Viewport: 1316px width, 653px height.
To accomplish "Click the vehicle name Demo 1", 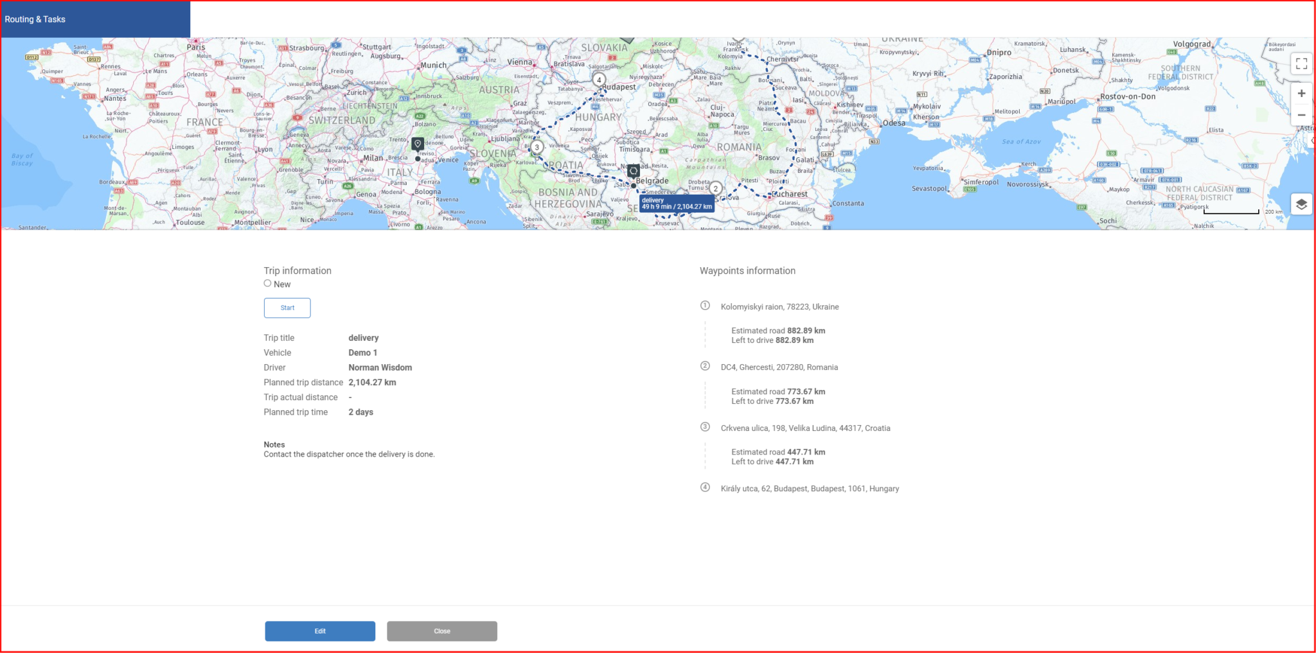I will pos(363,353).
